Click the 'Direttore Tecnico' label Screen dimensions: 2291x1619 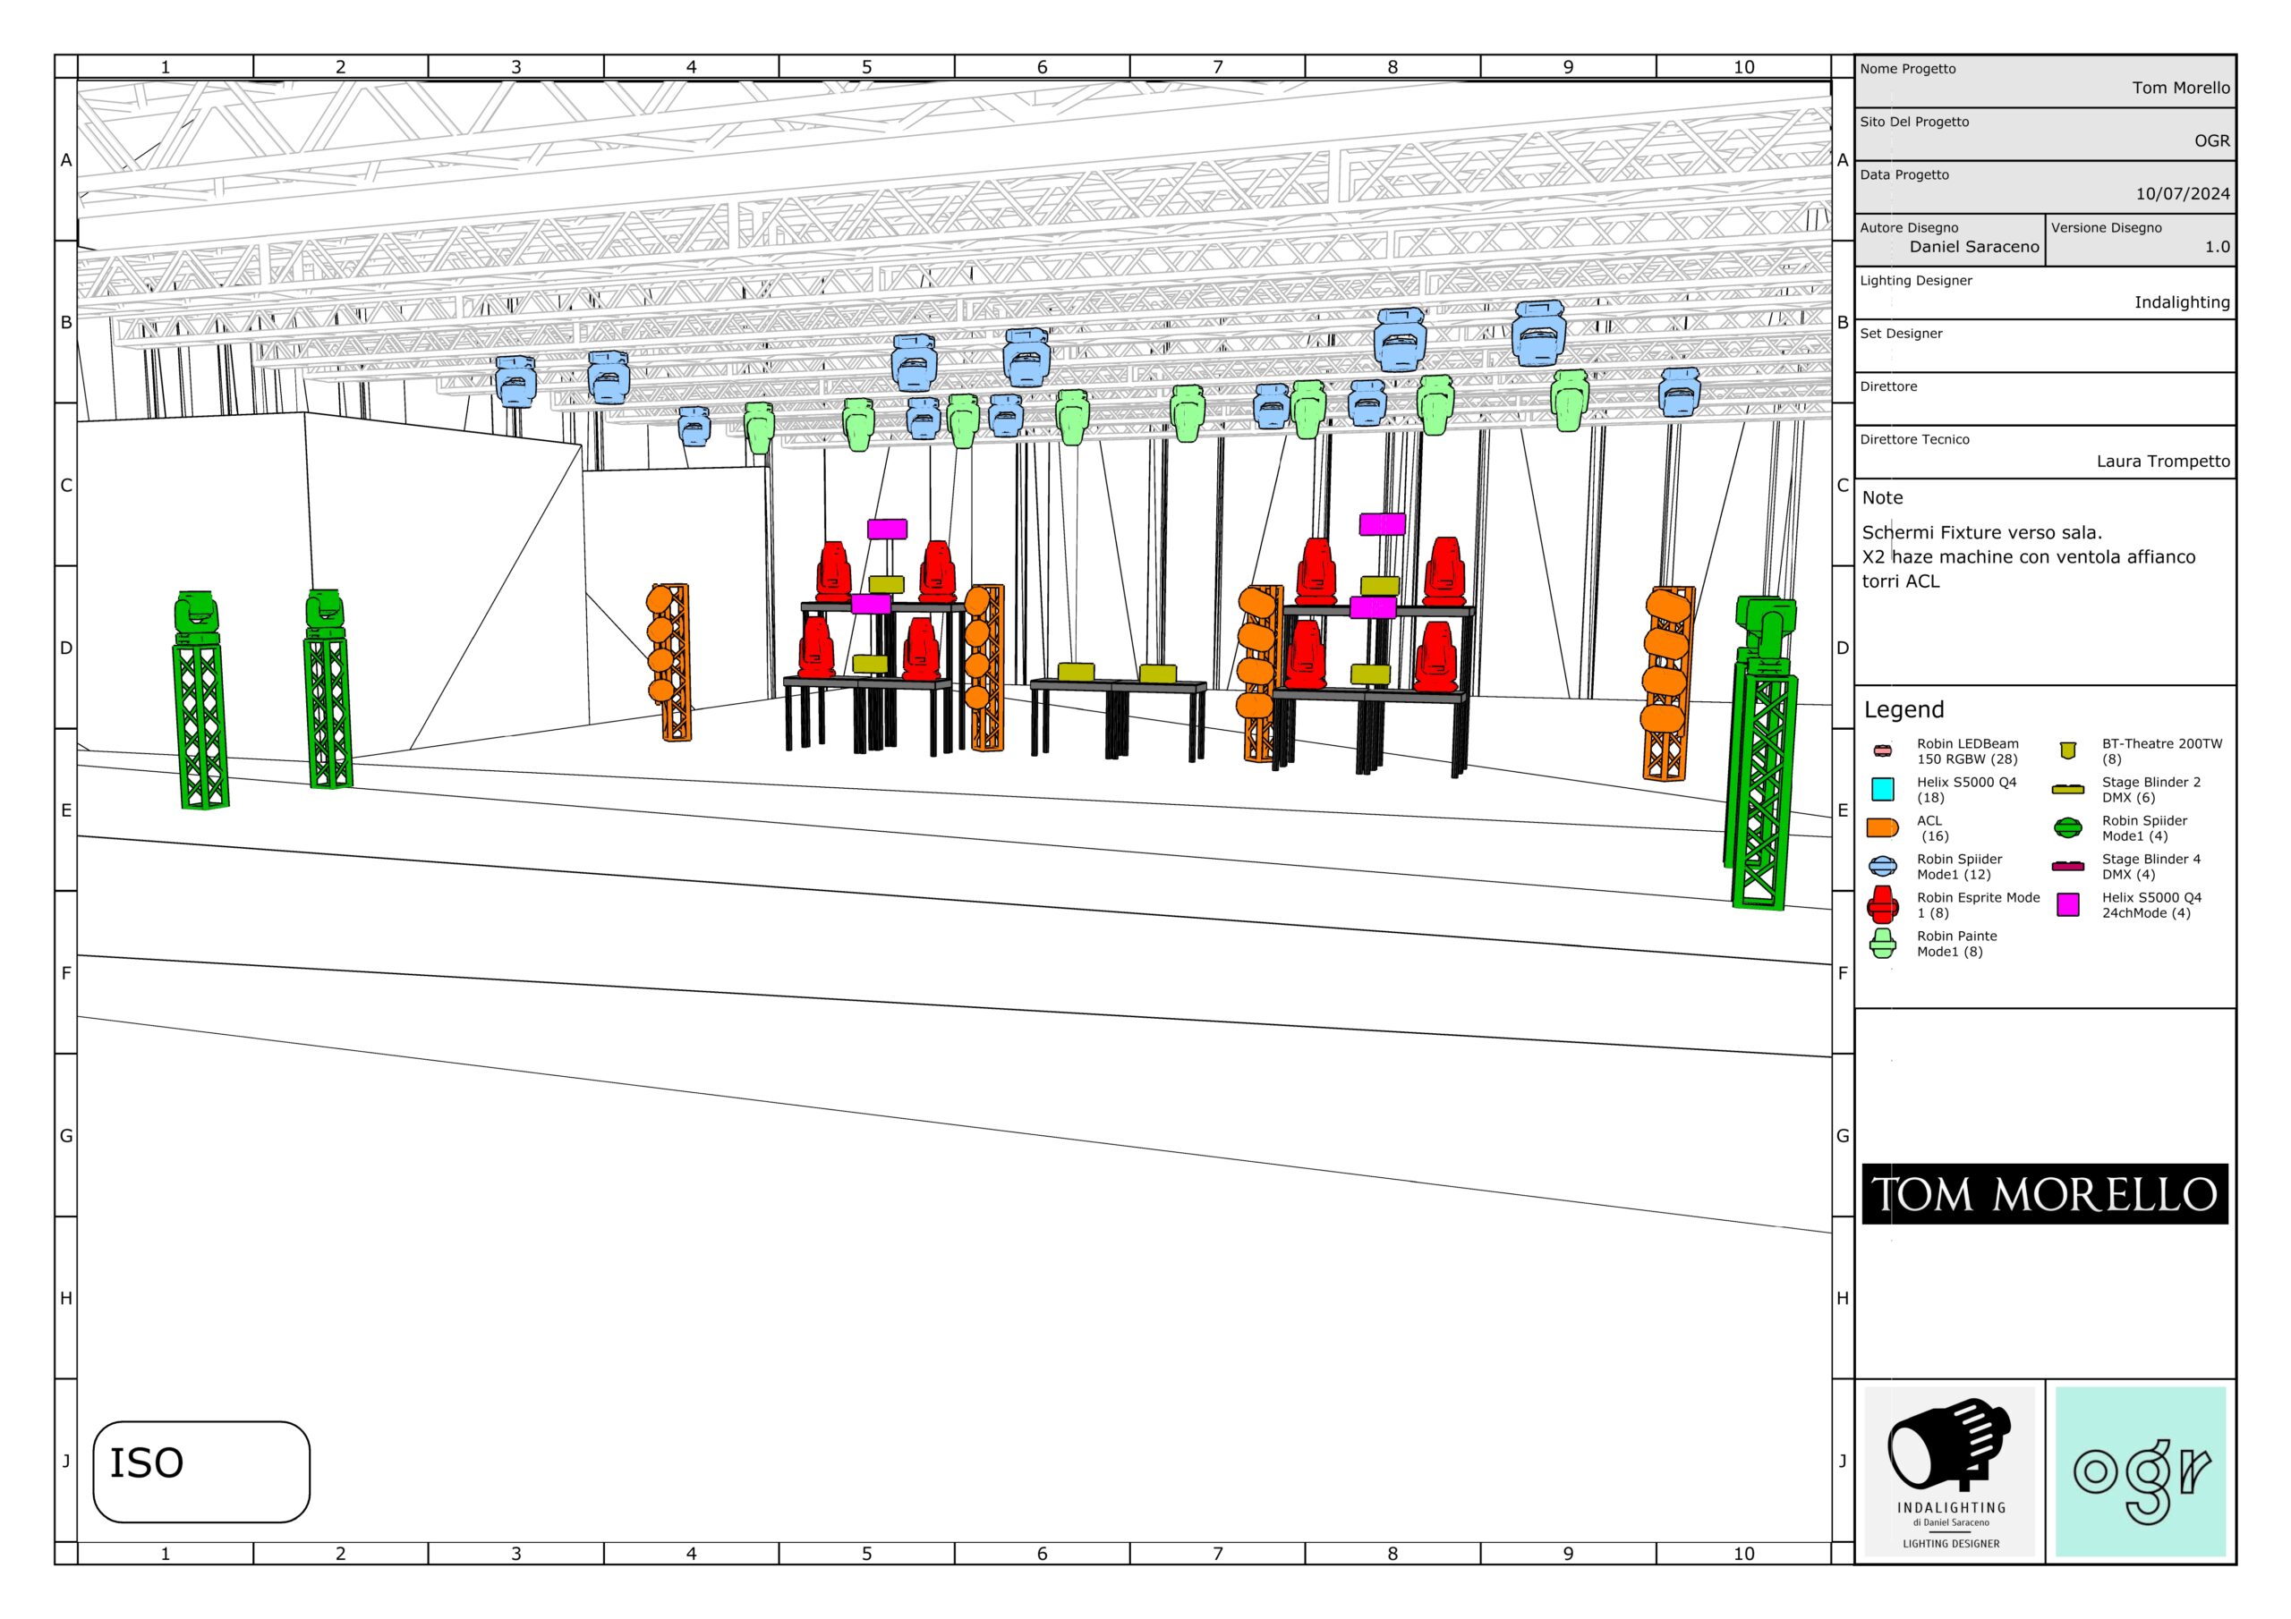(x=1914, y=439)
